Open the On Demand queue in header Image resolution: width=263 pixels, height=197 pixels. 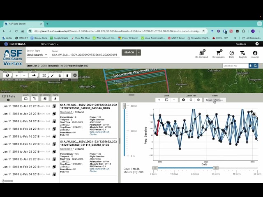coord(202,54)
